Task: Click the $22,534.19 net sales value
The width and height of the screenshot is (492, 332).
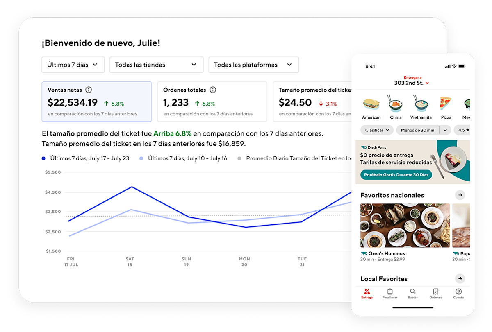Action: tap(73, 102)
